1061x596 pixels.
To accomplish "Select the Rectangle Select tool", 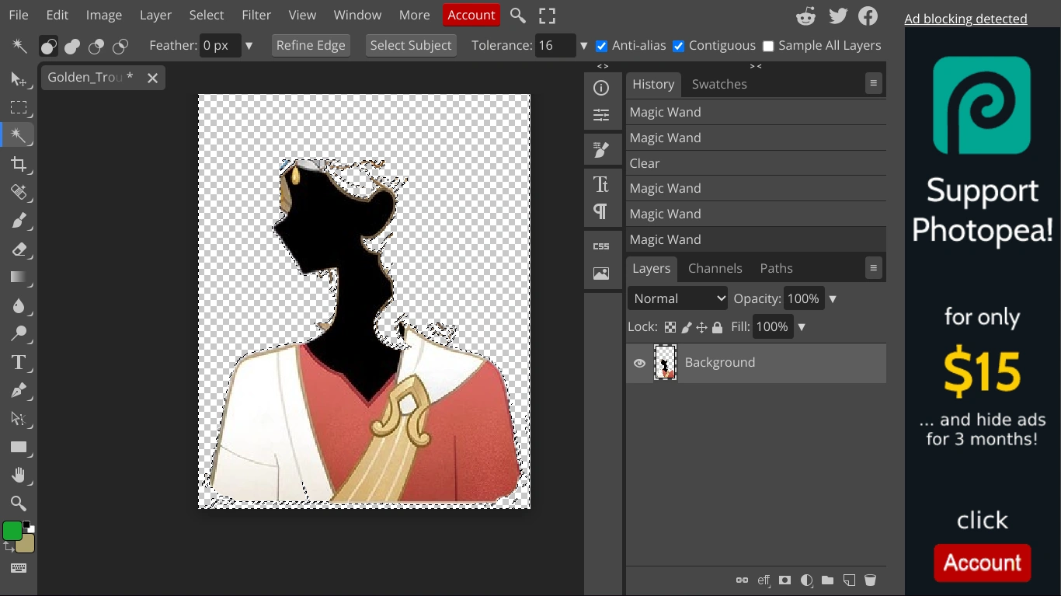I will click(19, 108).
